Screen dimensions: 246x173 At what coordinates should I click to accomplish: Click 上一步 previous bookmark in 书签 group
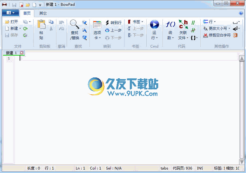136,28
